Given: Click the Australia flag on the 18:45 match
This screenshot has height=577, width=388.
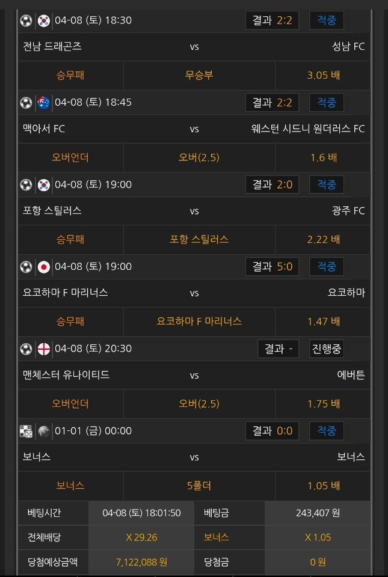Looking at the screenshot, I should pos(43,102).
